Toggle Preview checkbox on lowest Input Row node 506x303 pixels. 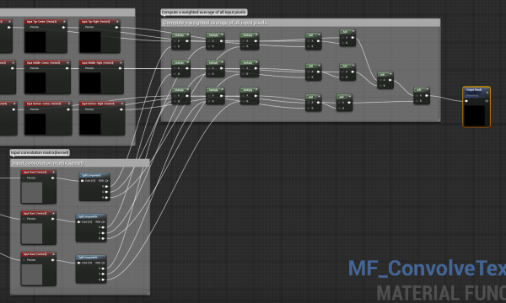[24, 260]
